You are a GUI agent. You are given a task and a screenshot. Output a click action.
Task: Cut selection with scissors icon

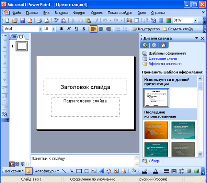pos(73,21)
